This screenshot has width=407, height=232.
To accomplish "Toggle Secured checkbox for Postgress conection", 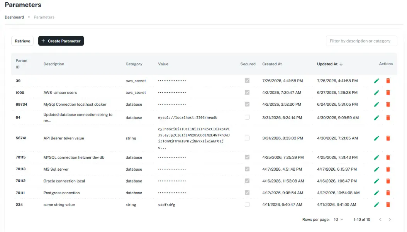I will tap(247, 193).
